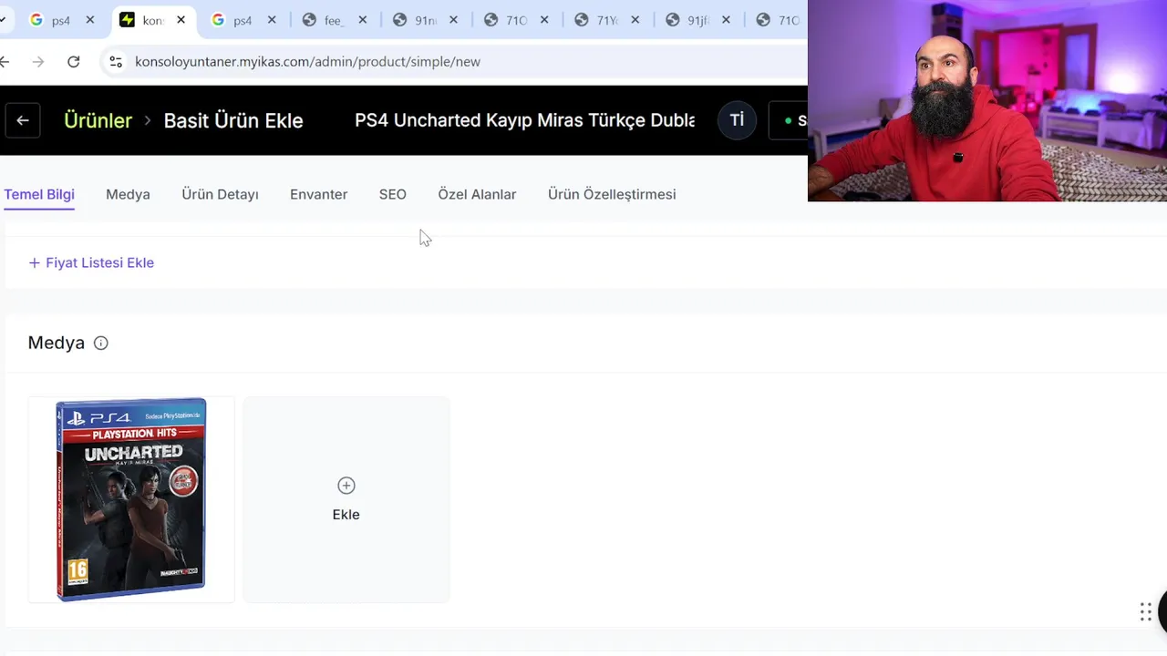Click Fiyat Listesi Ekle link
Image resolution: width=1167 pixels, height=656 pixels.
[91, 262]
